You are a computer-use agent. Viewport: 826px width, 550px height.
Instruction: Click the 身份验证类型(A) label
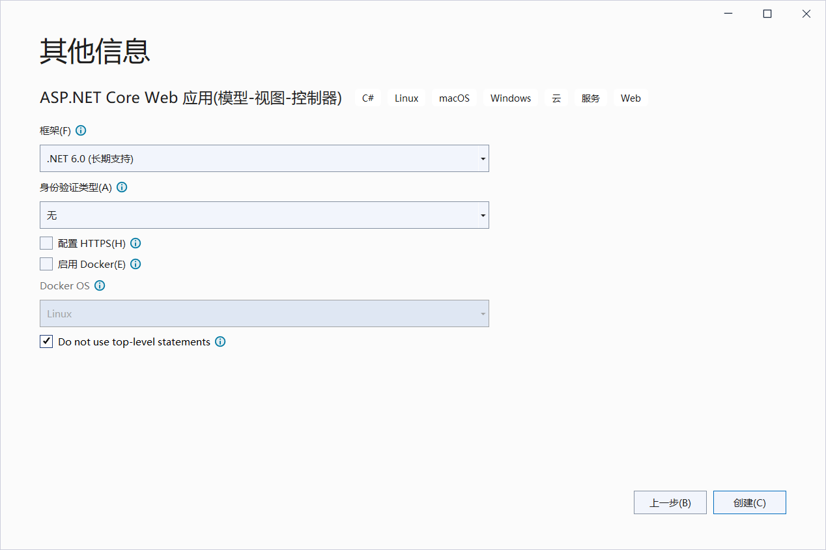pos(76,187)
